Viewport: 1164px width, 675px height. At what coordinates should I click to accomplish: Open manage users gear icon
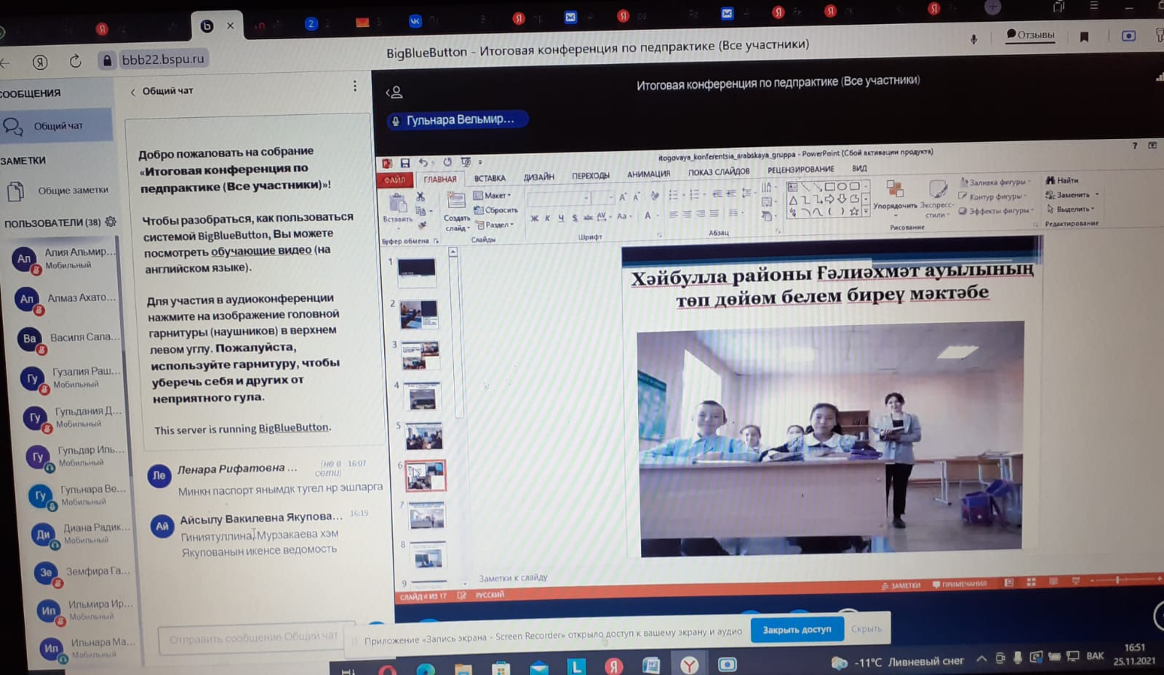click(x=111, y=221)
